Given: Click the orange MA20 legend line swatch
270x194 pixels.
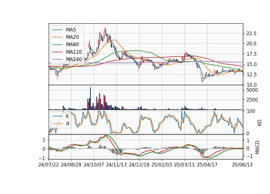Looking at the screenshot, I should pyautogui.click(x=57, y=37).
